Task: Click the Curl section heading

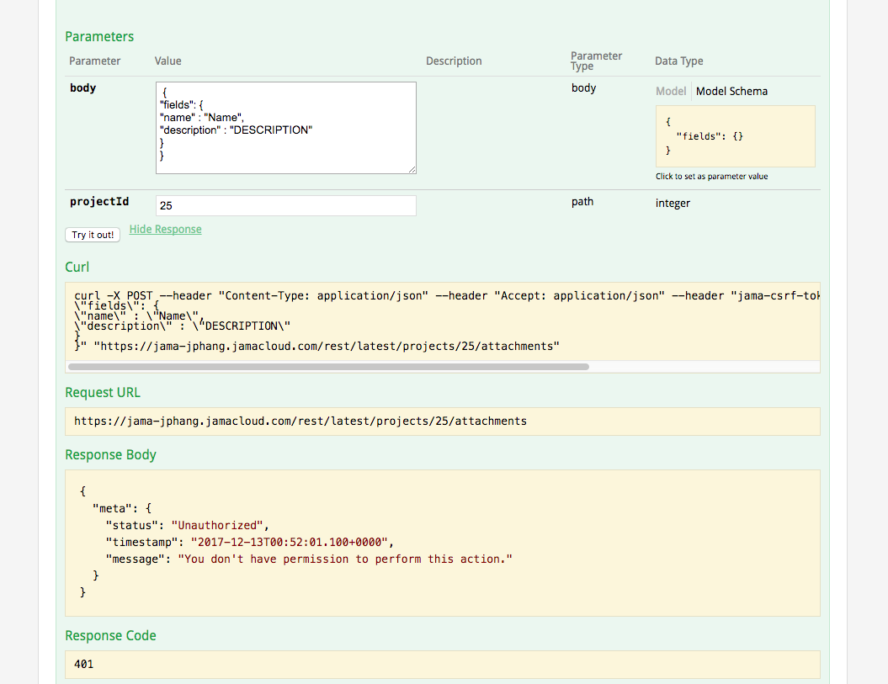Action: point(77,268)
